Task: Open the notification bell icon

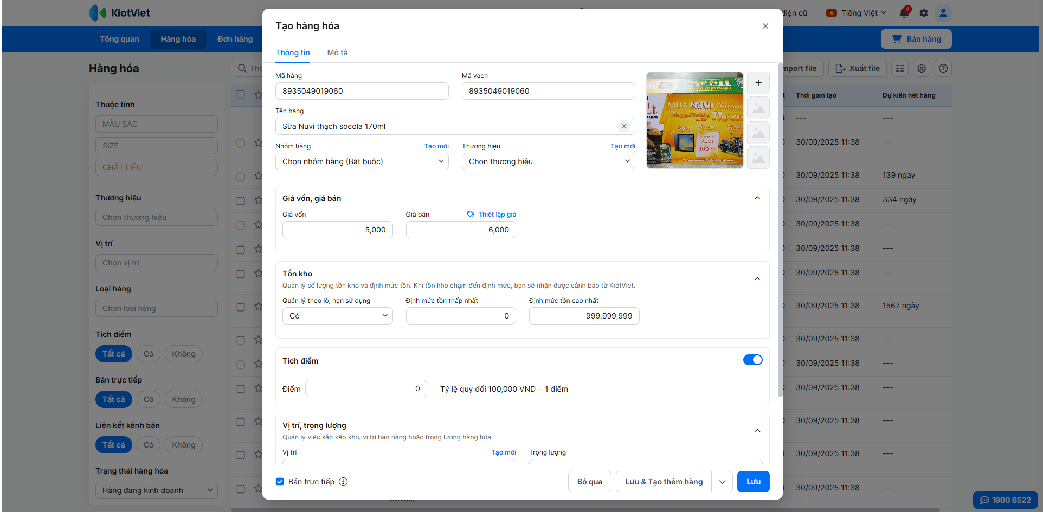Action: click(x=904, y=13)
